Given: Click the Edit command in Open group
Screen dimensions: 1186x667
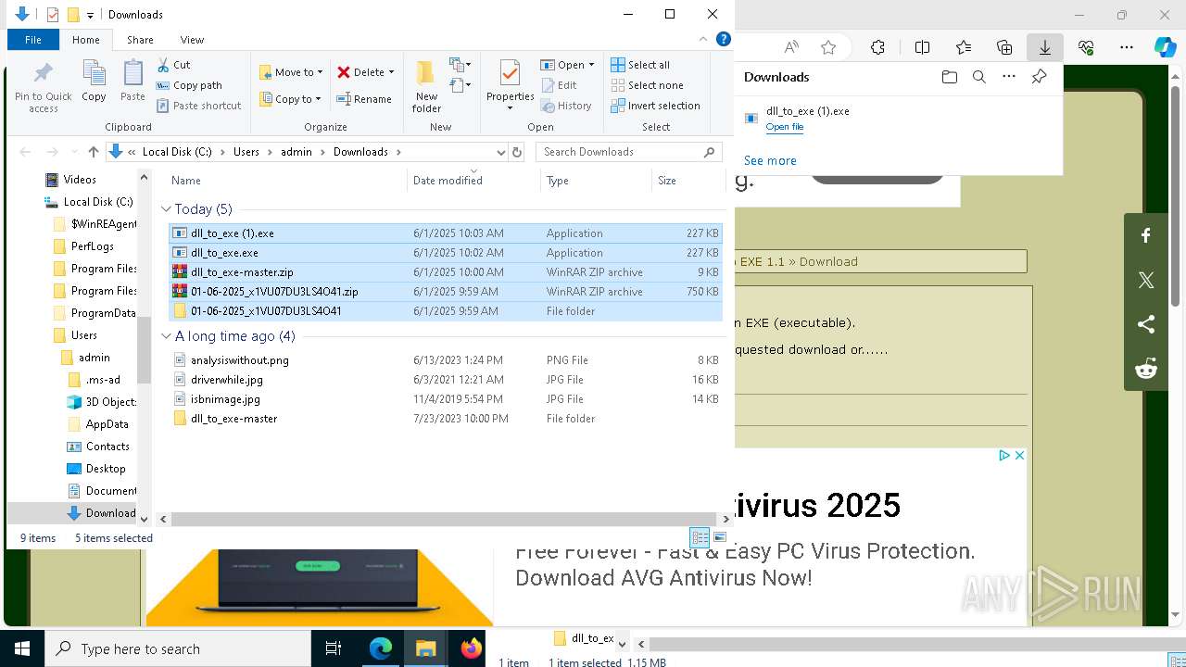Looking at the screenshot, I should click(x=559, y=85).
